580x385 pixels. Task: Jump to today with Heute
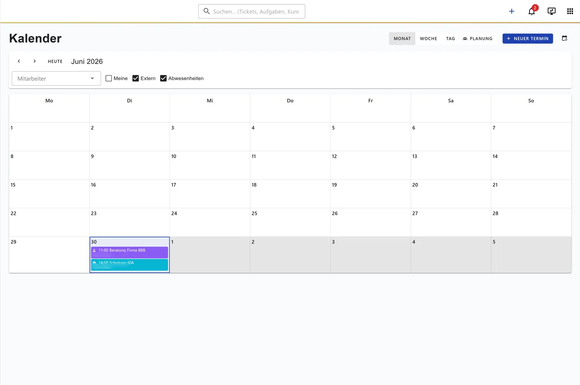point(55,61)
